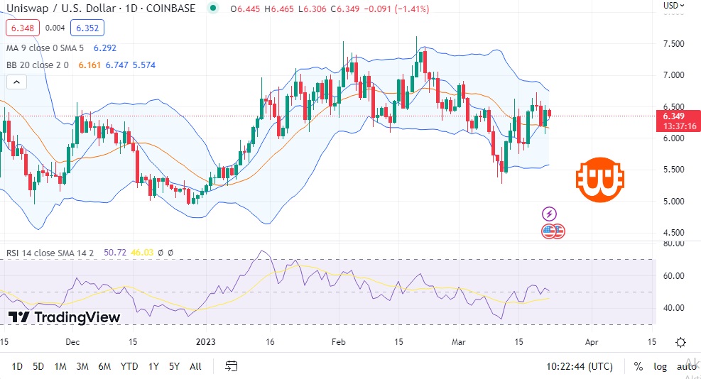
Task: Click the go-to-date calendar icon
Action: [x=231, y=366]
